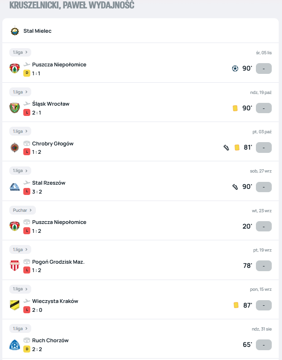The height and width of the screenshot is (360, 282).
Task: Expand the 1.liga chip above Ruch Chorzów
Action: coord(21,329)
